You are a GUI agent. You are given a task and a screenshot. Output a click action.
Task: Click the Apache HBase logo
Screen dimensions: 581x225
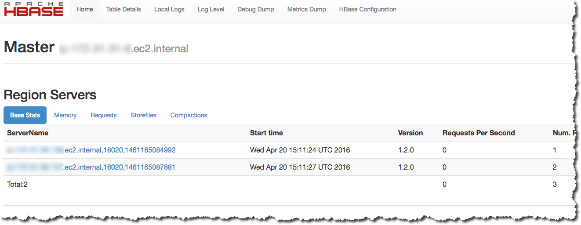pos(34,9)
